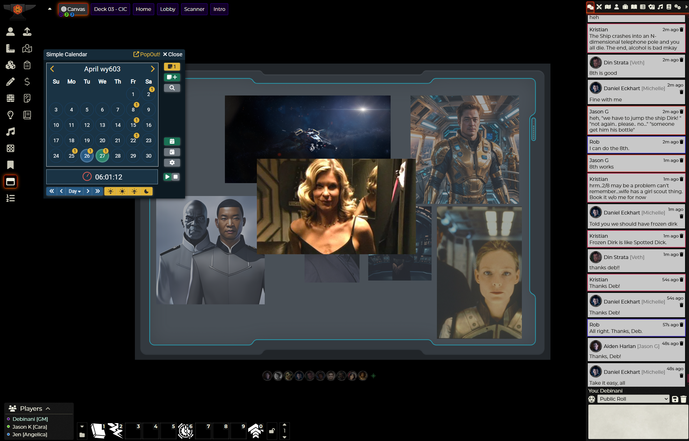Stop the Simple Calendar clock
The image size is (689, 441).
click(x=176, y=177)
